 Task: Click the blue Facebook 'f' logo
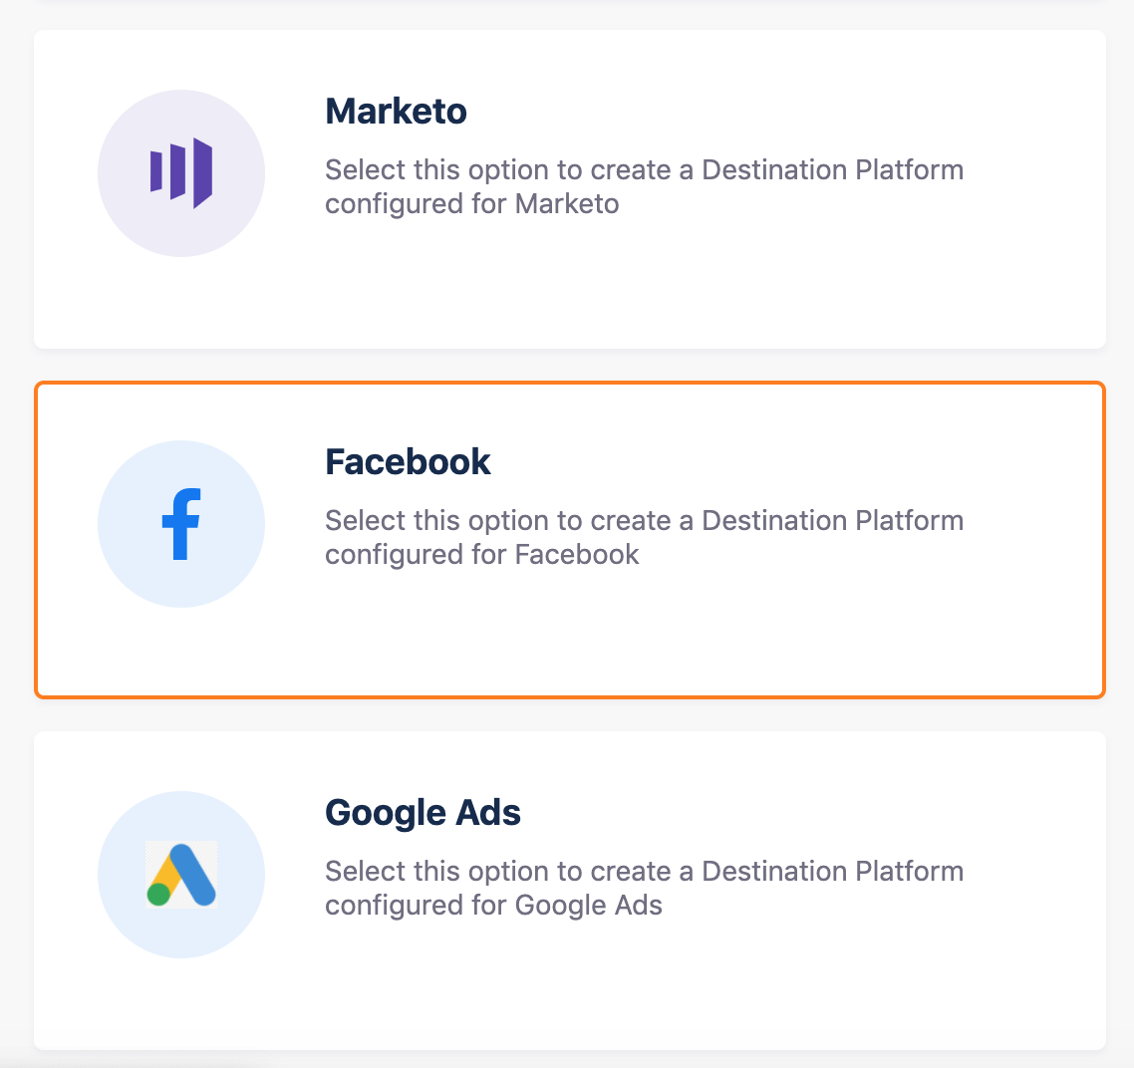pyautogui.click(x=180, y=524)
